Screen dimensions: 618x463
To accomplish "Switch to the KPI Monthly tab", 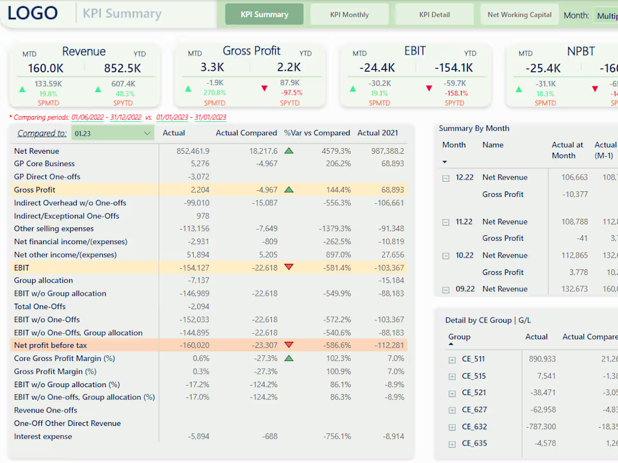I will 349,13.
